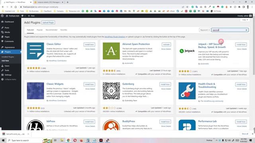
Task: Clear the plugin search field
Action: click(x=246, y=30)
